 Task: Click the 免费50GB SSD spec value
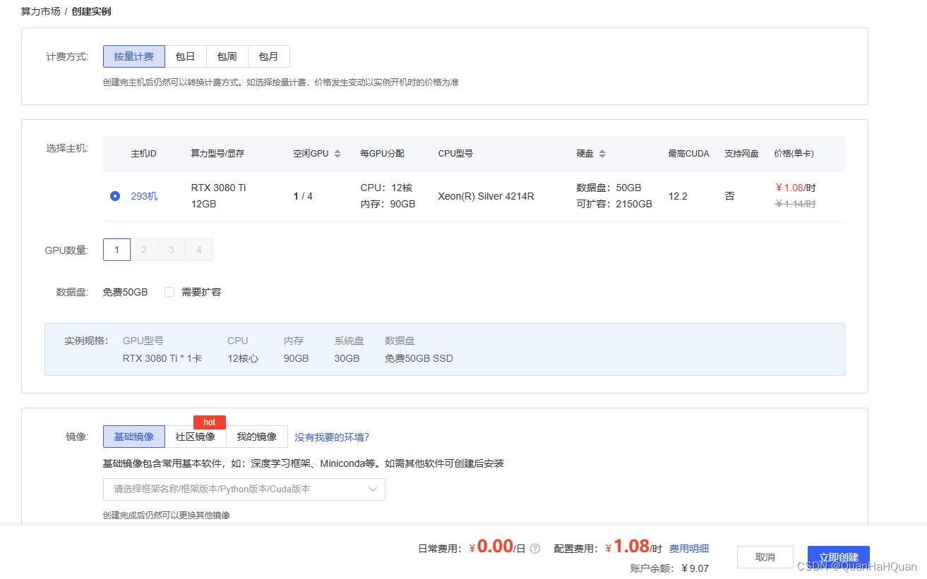pos(419,358)
